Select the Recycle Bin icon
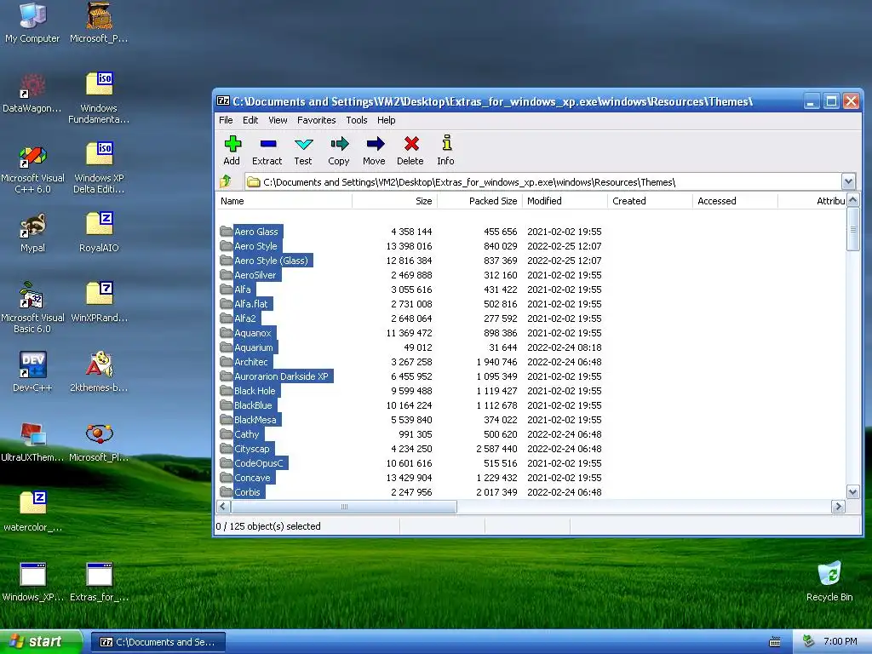 [829, 582]
